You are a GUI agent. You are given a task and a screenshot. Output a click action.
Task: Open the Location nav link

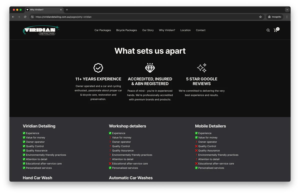(x=185, y=30)
